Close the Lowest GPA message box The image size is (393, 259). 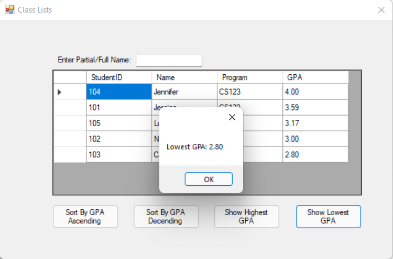[x=232, y=117]
